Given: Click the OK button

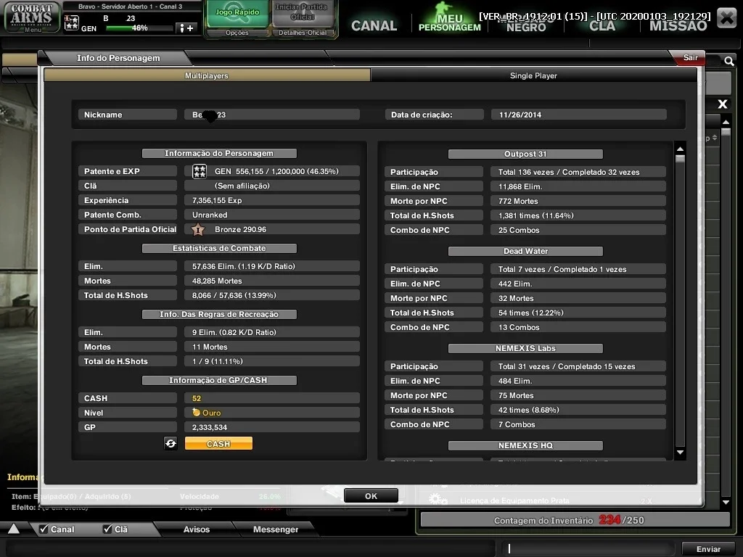Looking at the screenshot, I should pos(371,496).
